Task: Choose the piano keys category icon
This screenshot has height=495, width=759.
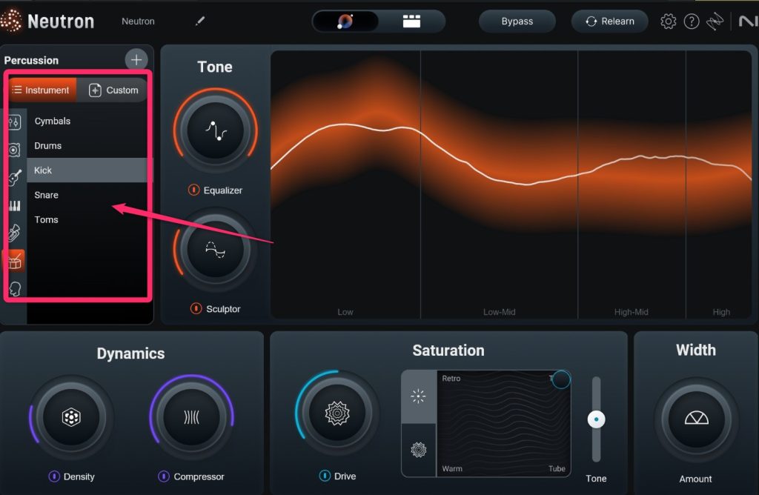Action: click(15, 206)
